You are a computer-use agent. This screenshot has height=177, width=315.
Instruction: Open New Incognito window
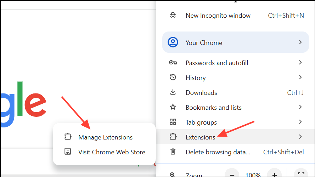(218, 15)
